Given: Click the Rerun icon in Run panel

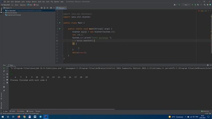Looking at the screenshot, I should [4, 68].
